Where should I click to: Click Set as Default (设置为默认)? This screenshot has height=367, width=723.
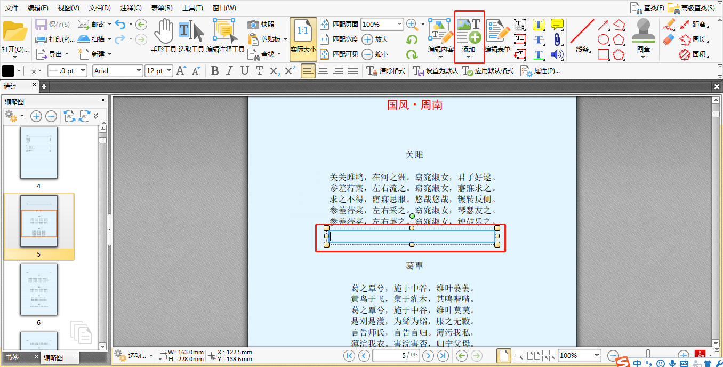(435, 71)
